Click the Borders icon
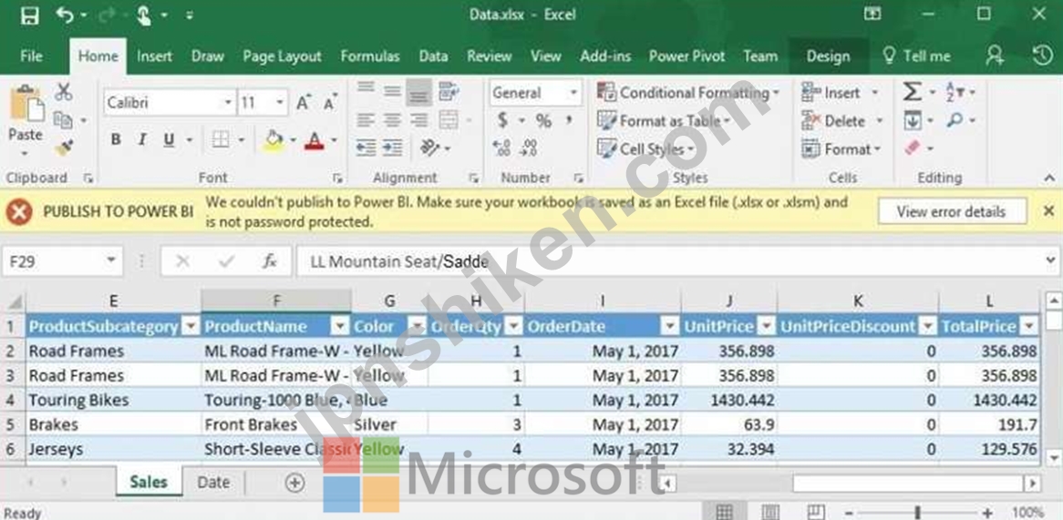 pyautogui.click(x=221, y=140)
